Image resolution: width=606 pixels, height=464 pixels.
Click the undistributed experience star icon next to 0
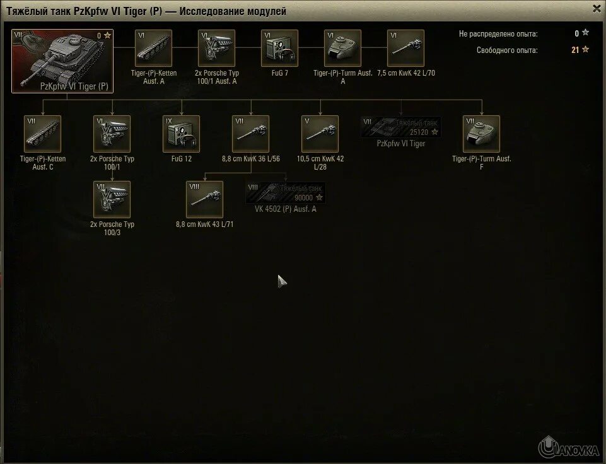pyautogui.click(x=586, y=32)
